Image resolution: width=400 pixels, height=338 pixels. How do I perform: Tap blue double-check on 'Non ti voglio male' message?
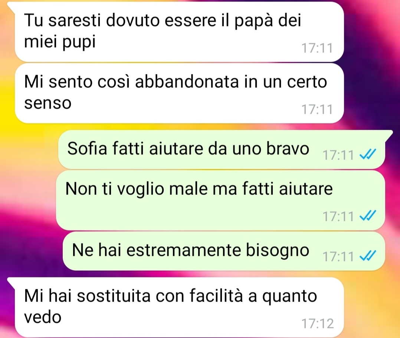point(368,216)
